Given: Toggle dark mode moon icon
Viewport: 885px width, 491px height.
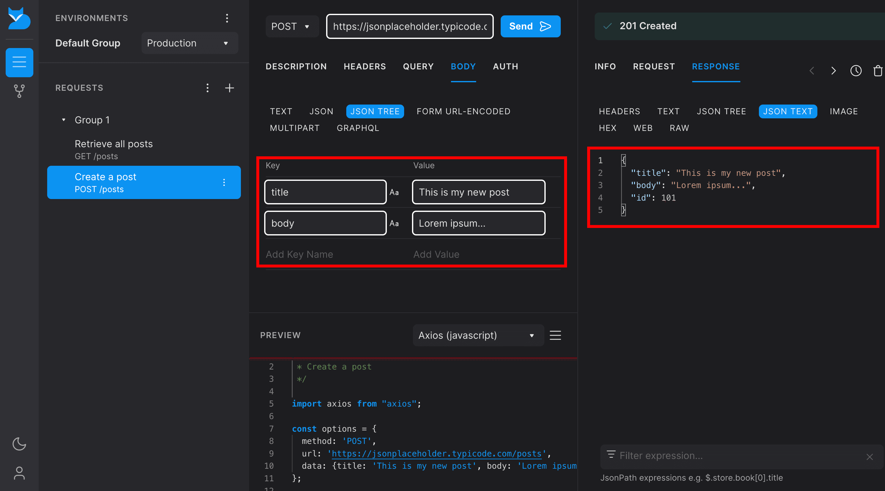Looking at the screenshot, I should (19, 444).
